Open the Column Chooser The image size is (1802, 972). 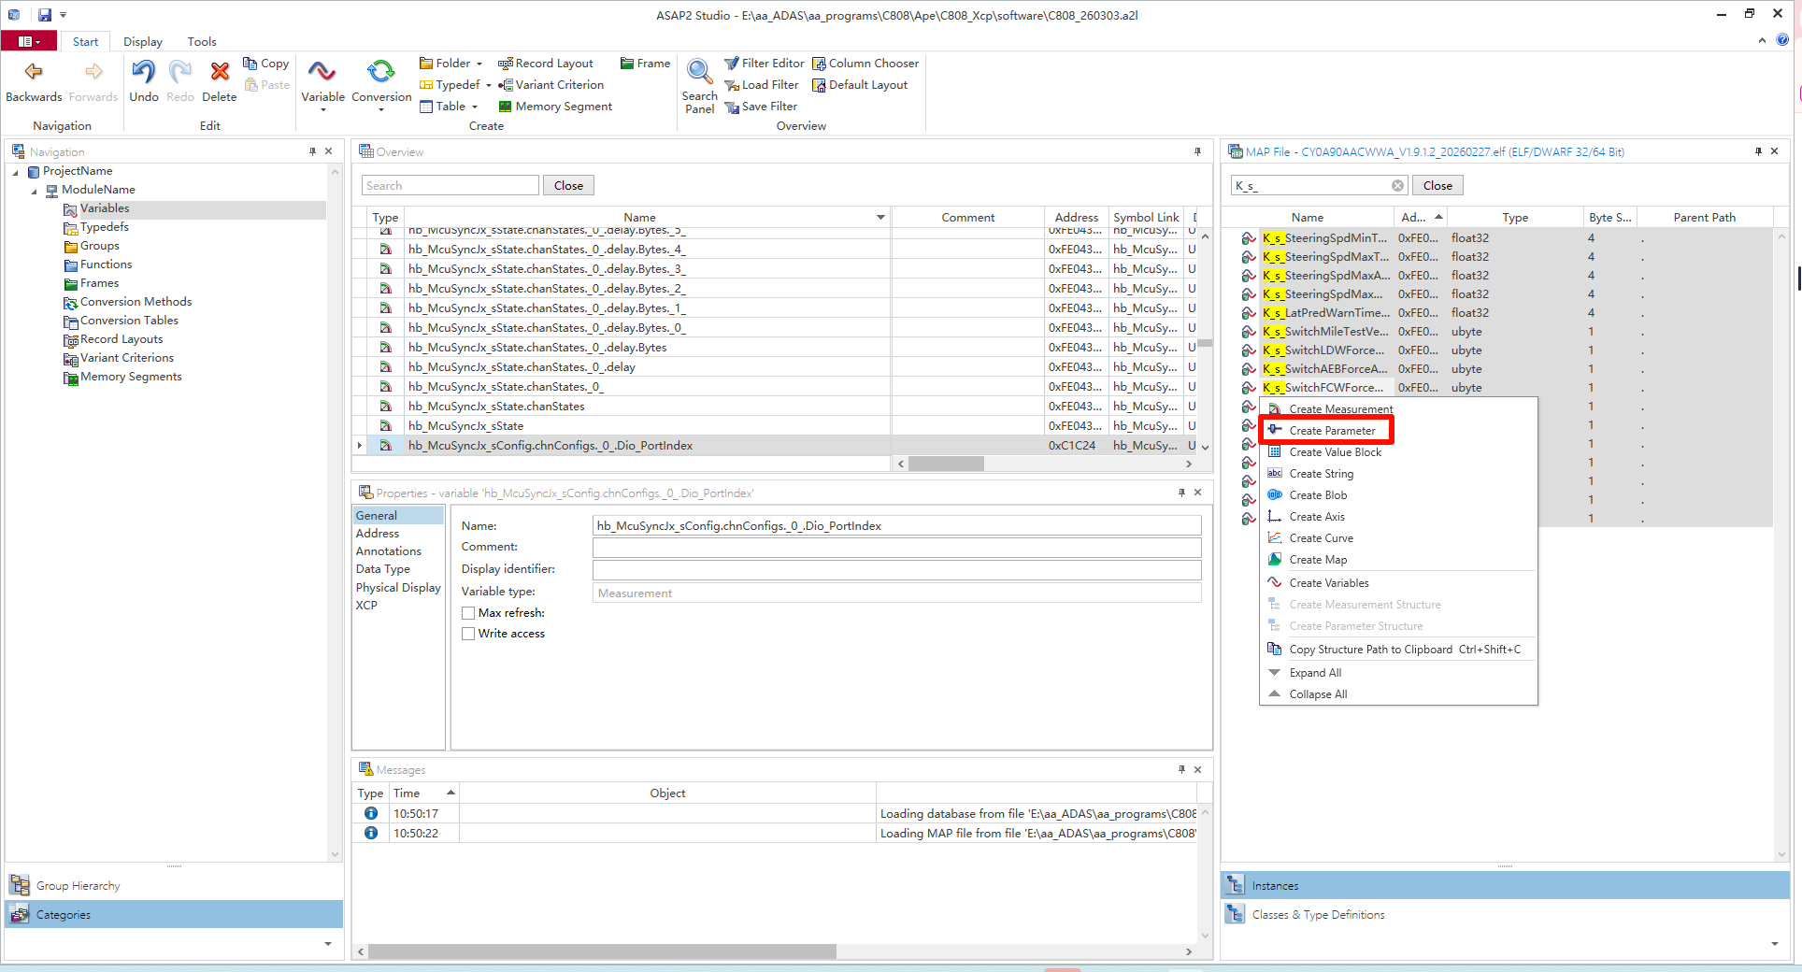865,64
